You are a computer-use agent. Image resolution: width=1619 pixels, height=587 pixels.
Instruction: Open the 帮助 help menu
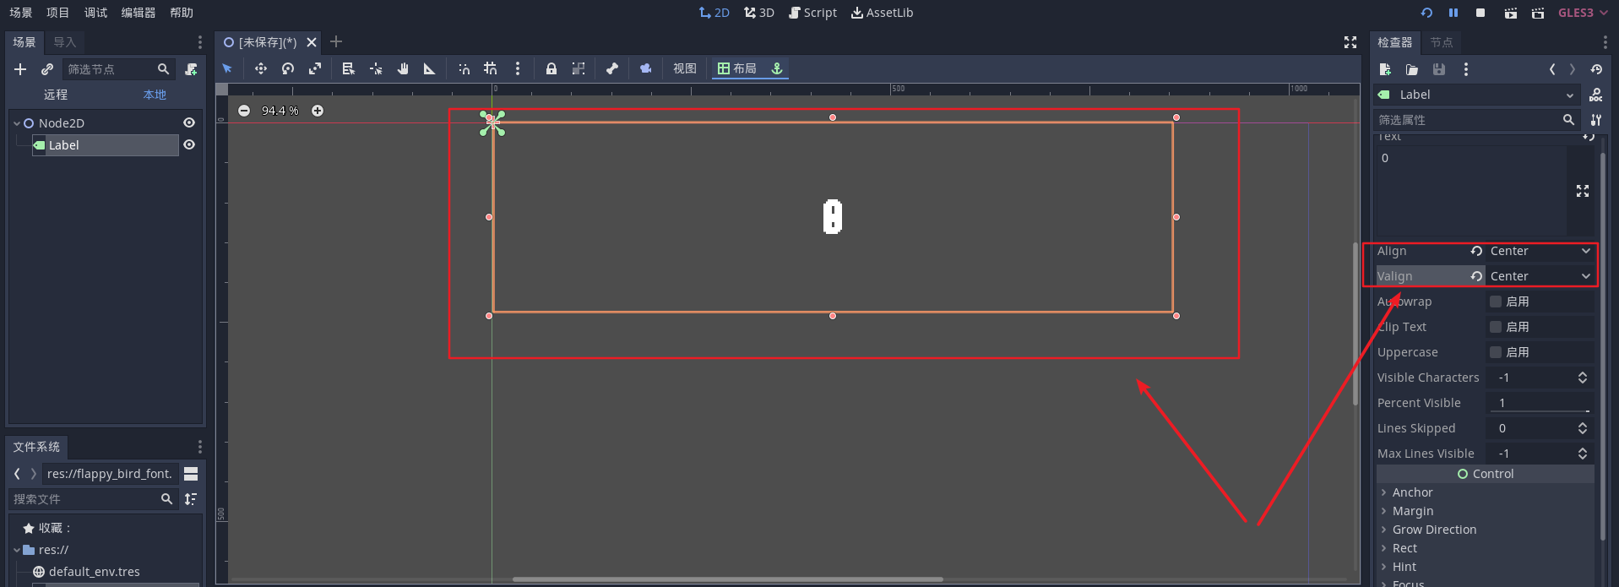tap(182, 13)
